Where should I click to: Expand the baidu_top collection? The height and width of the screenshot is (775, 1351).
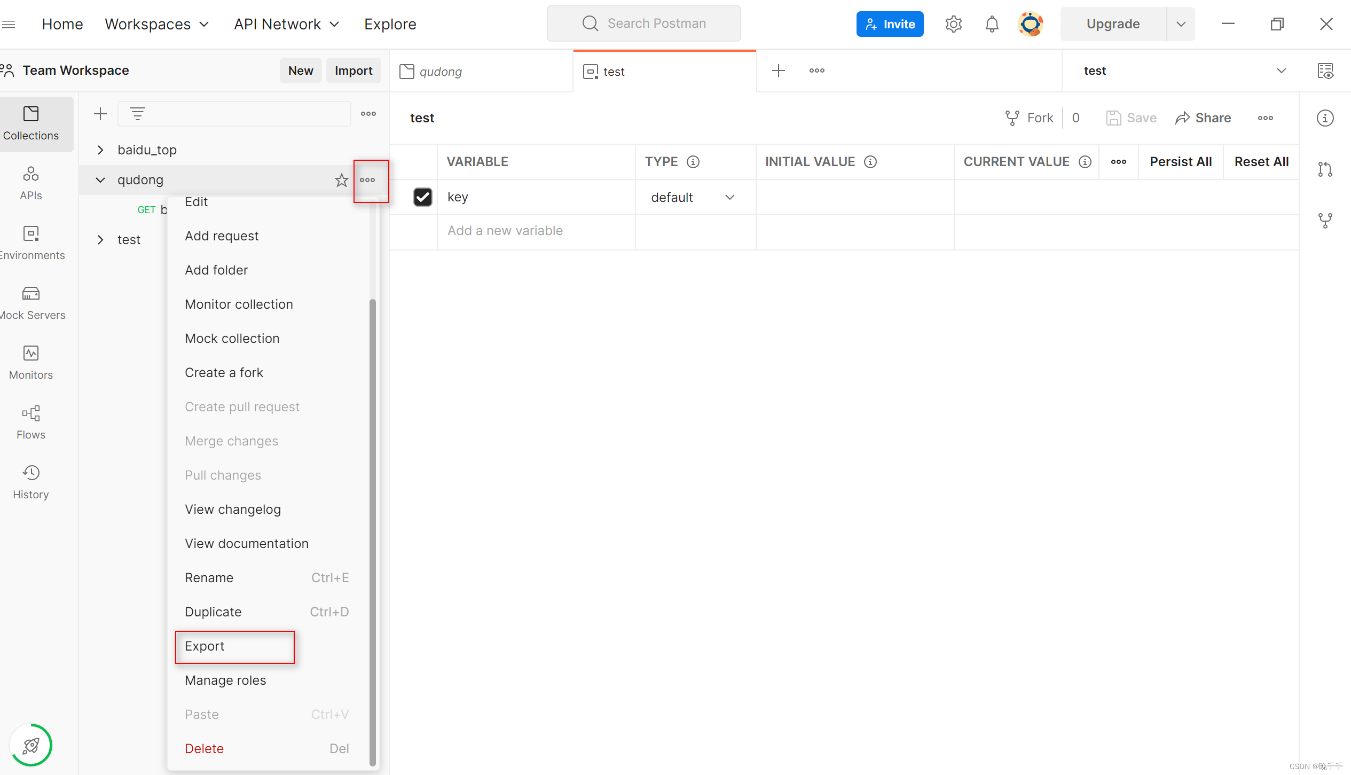point(100,150)
